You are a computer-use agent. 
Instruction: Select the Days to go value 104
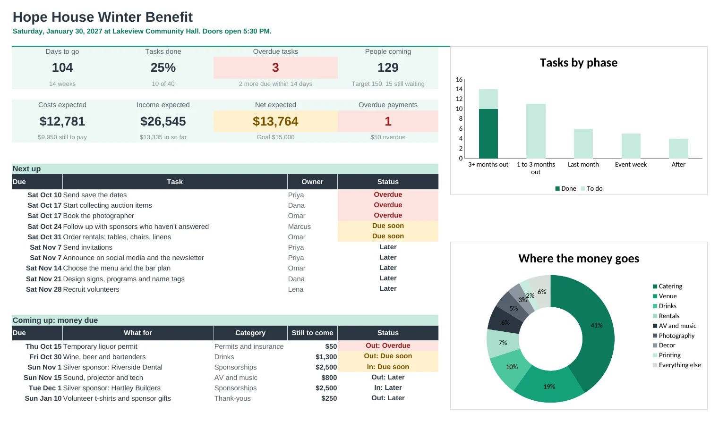click(x=62, y=68)
